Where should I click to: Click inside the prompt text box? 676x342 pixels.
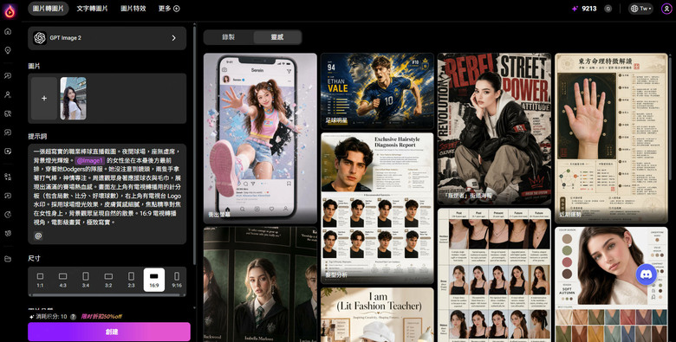[x=107, y=194]
